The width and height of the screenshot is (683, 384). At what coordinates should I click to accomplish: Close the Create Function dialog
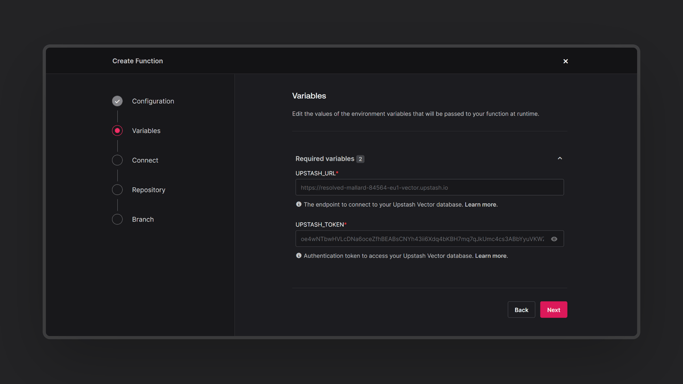[566, 61]
